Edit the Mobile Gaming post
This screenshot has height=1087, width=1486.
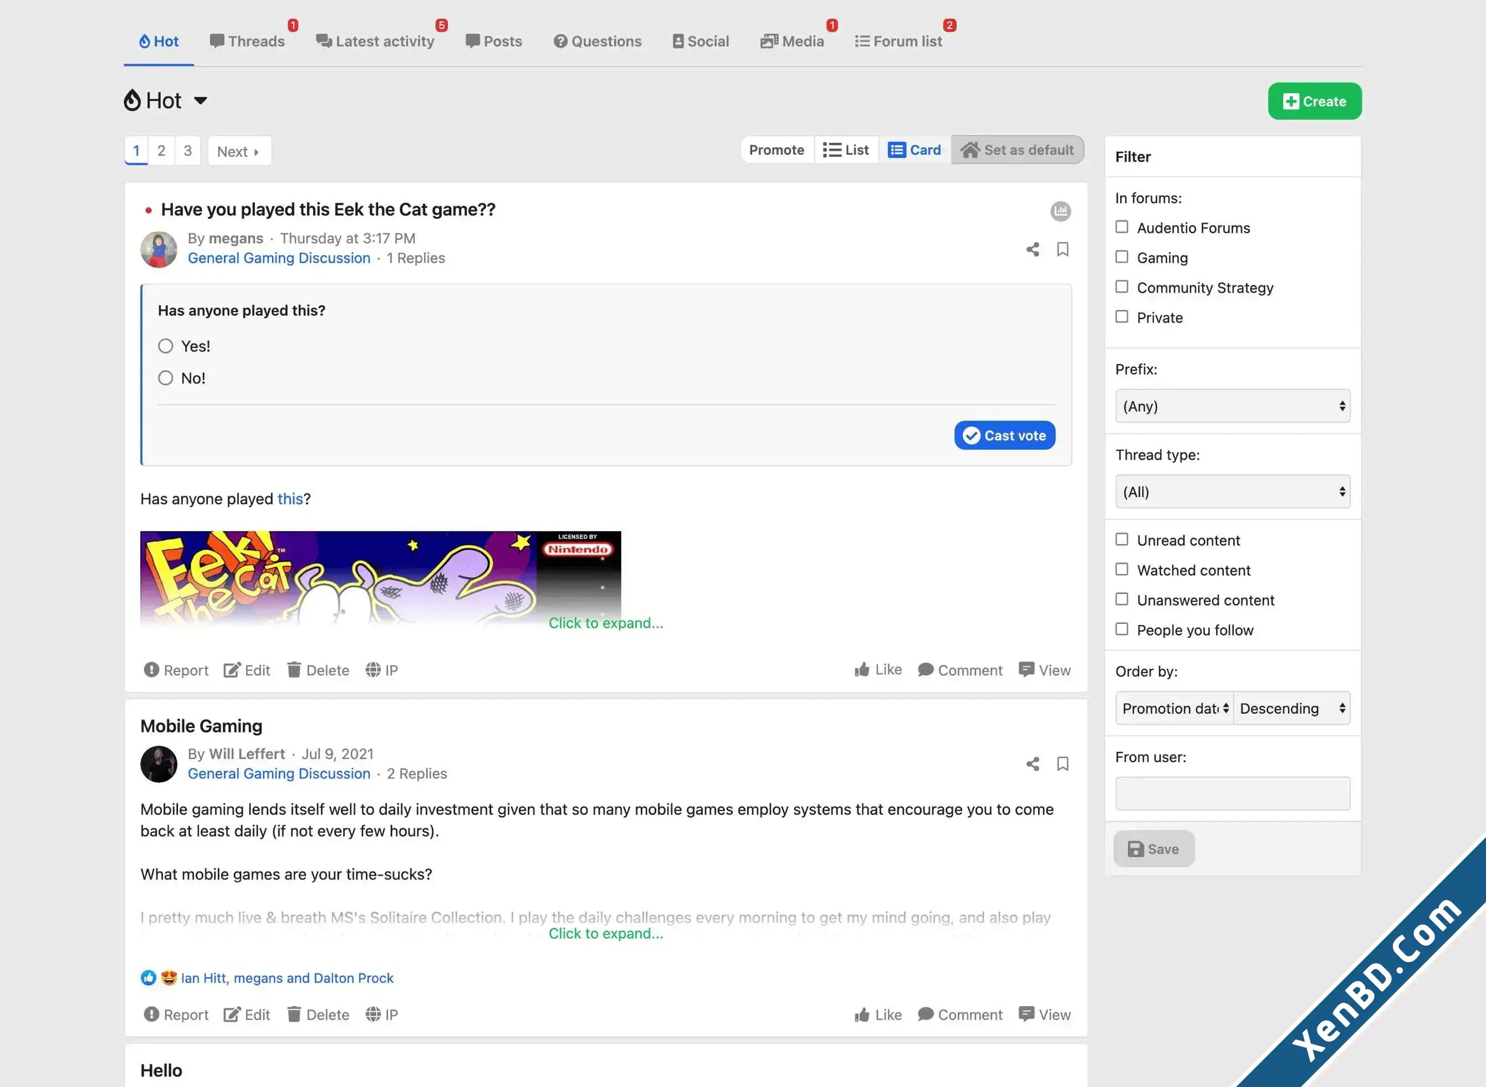247,1014
